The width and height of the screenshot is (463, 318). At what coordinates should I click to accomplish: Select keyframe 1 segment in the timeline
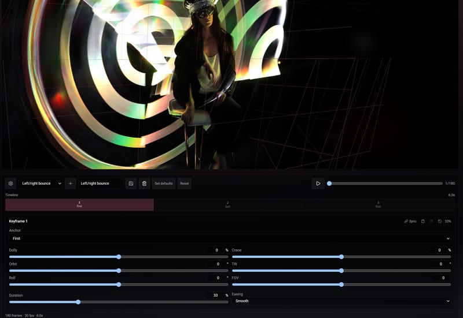tap(79, 205)
